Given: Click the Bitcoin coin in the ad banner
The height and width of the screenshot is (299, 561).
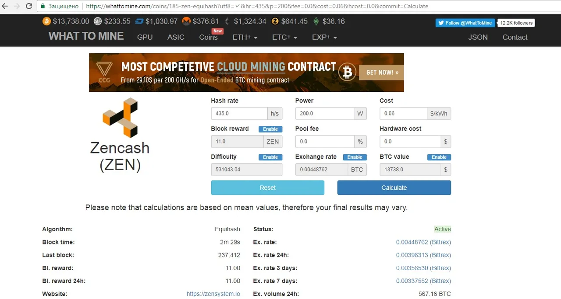Looking at the screenshot, I should click(x=348, y=72).
